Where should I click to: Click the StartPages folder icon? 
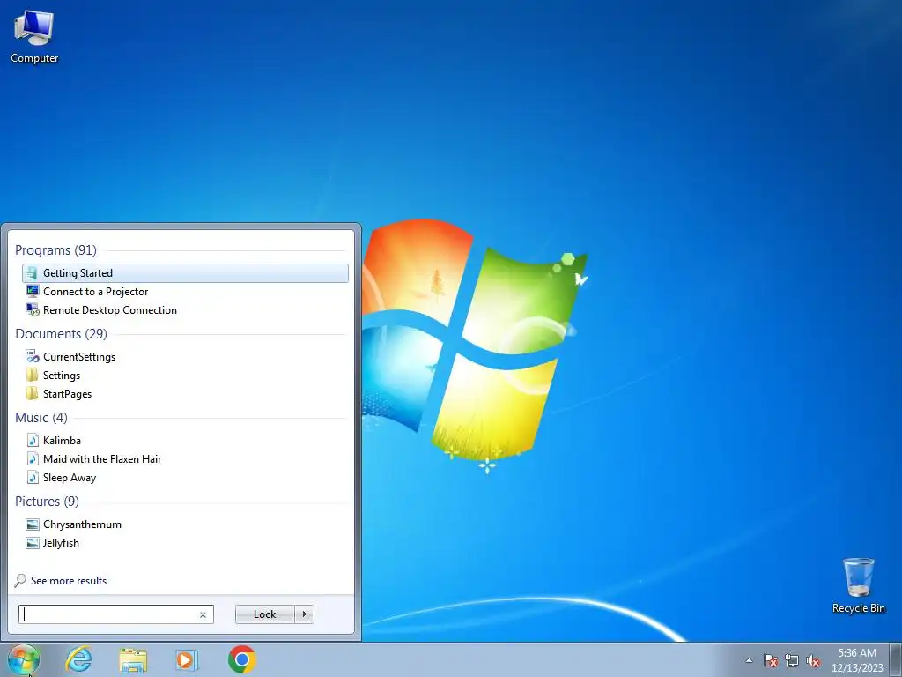pos(33,394)
